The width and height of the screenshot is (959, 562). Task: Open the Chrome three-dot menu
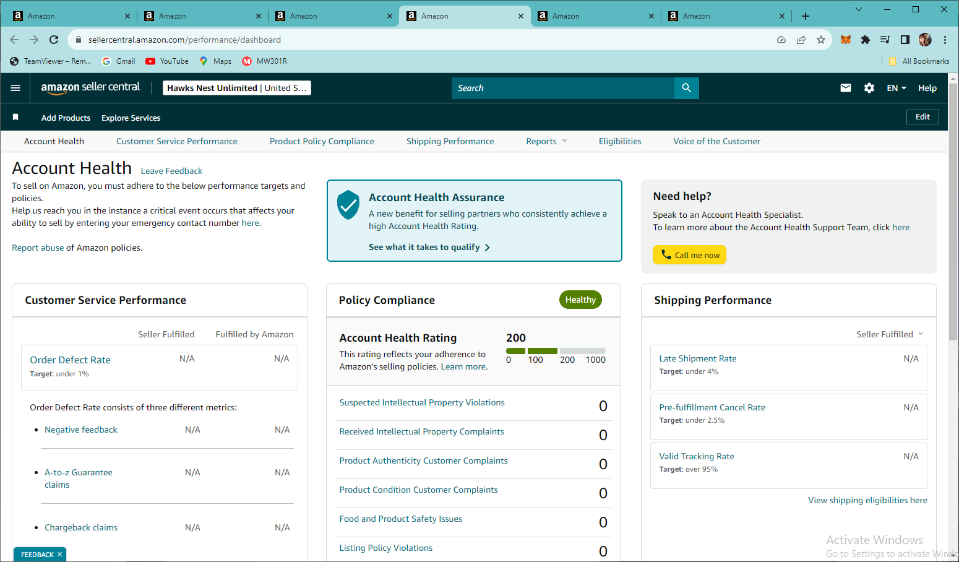pyautogui.click(x=945, y=40)
